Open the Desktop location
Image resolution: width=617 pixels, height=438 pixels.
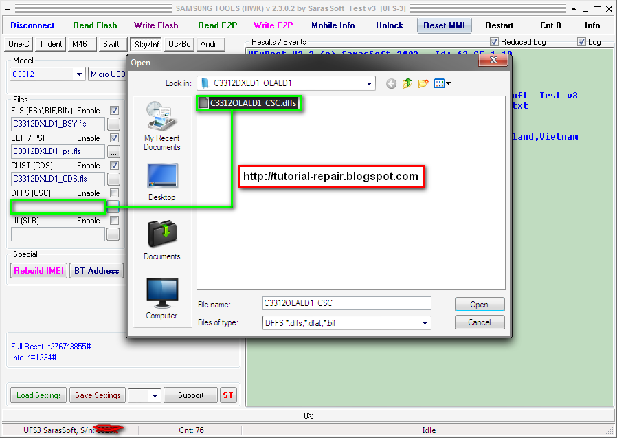[161, 180]
